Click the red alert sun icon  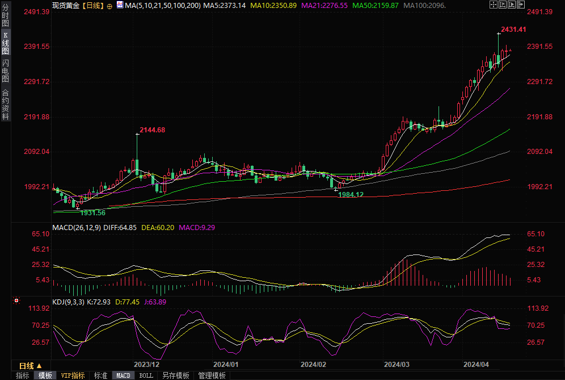[16, 300]
